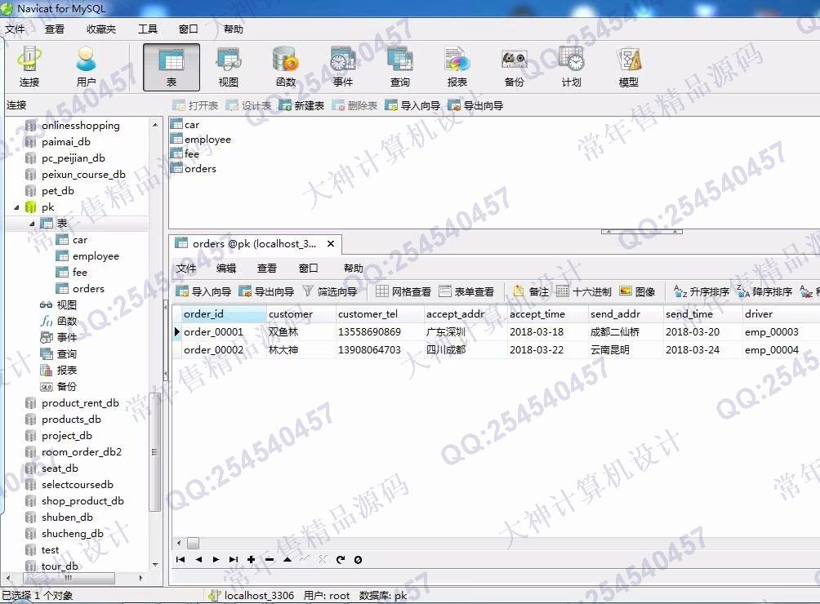The image size is (820, 604).
Task: Click the 备份 backup icon
Action: point(514,65)
